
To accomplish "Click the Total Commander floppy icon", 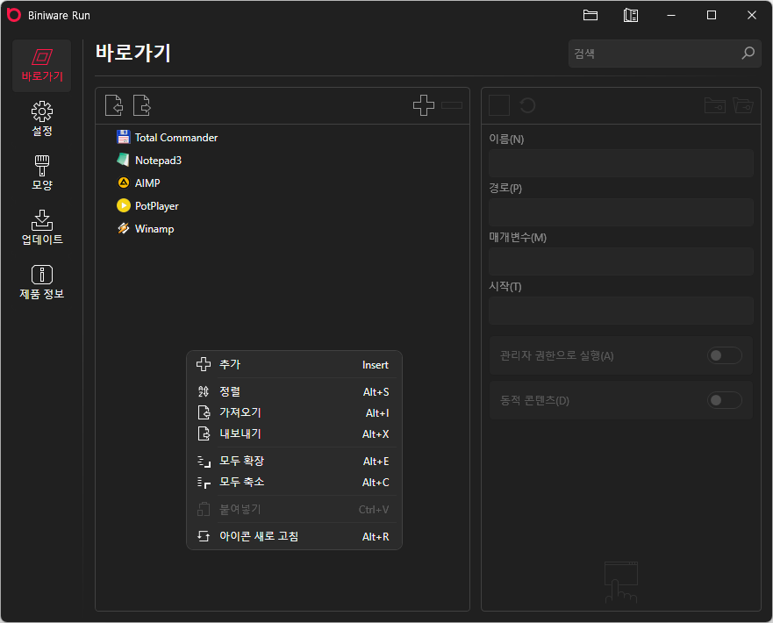I will click(123, 137).
